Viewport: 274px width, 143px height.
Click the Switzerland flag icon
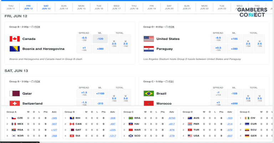[x=15, y=103]
